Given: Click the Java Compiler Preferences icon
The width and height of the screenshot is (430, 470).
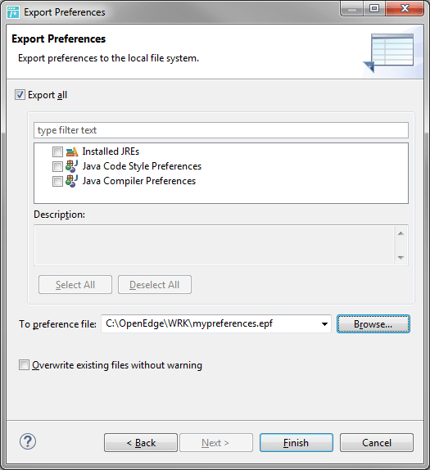Looking at the screenshot, I should tap(72, 181).
